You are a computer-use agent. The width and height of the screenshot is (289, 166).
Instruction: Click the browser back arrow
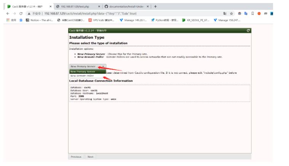point(8,13)
